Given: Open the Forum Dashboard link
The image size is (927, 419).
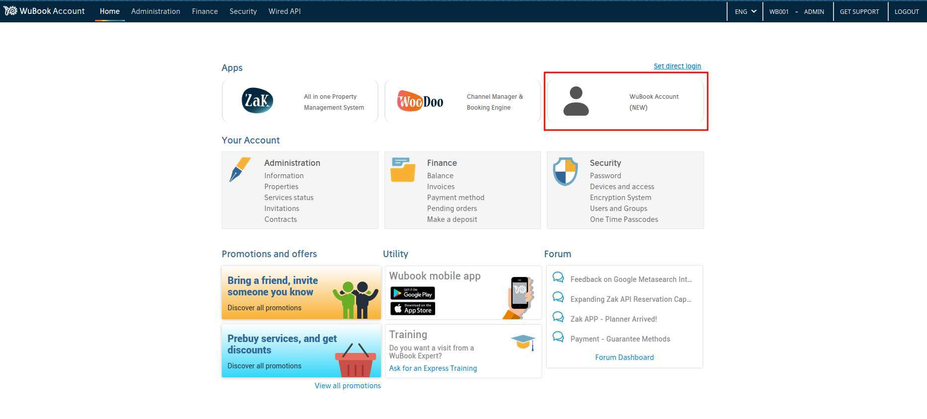Looking at the screenshot, I should [624, 357].
